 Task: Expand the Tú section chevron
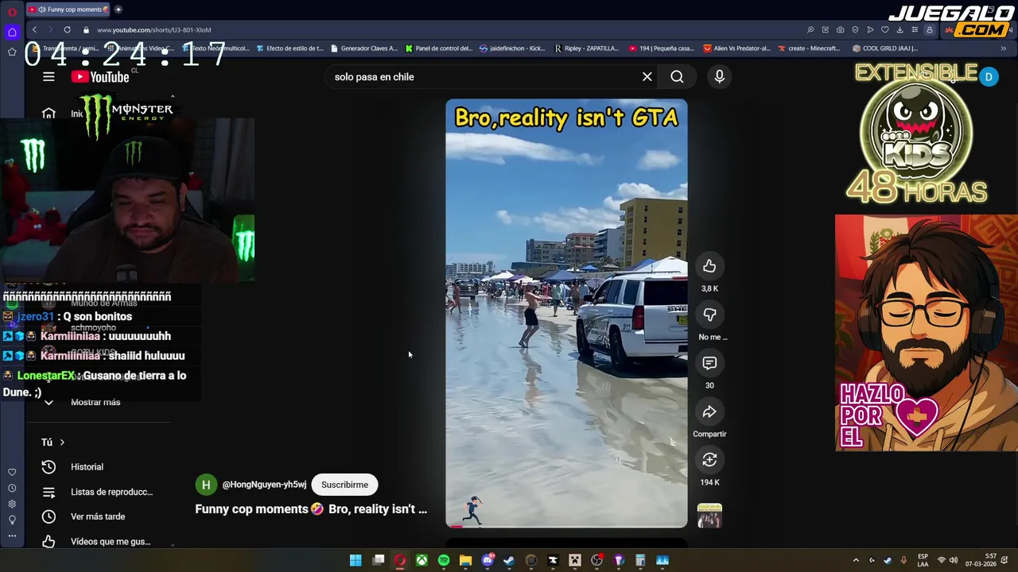pyautogui.click(x=62, y=442)
